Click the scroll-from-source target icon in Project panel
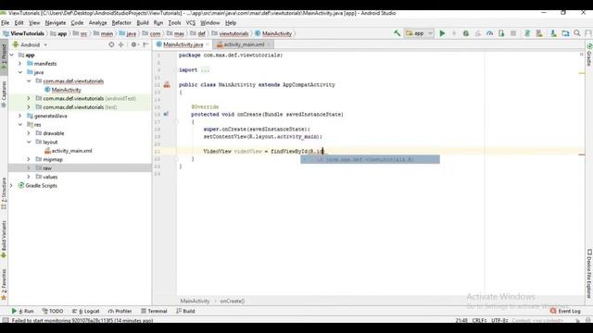The height and width of the screenshot is (333, 593). click(111, 44)
